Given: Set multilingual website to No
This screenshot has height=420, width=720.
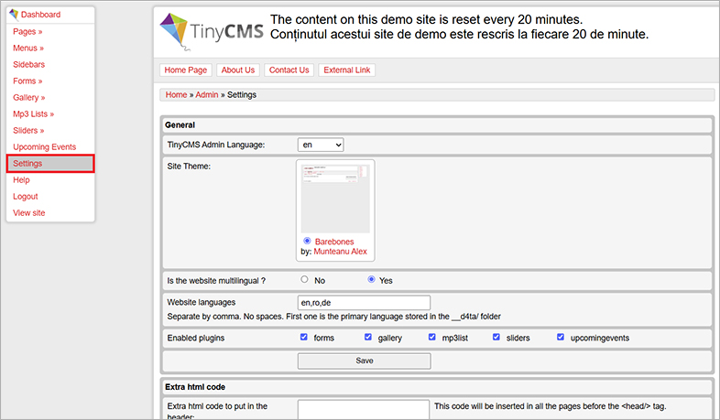Looking at the screenshot, I should (304, 280).
